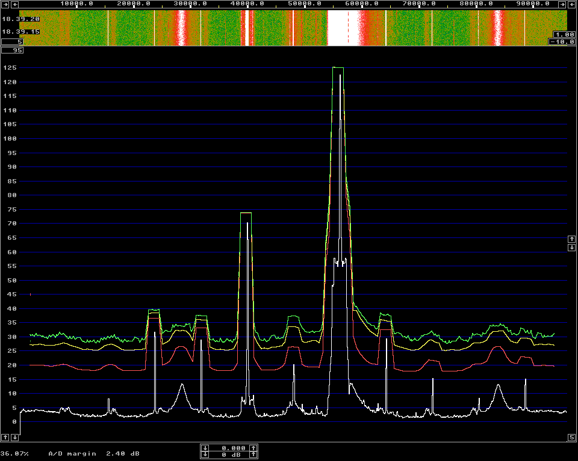Click the up arrow right of the 0 dB value
Screen dimensions: 578x461
point(253,455)
